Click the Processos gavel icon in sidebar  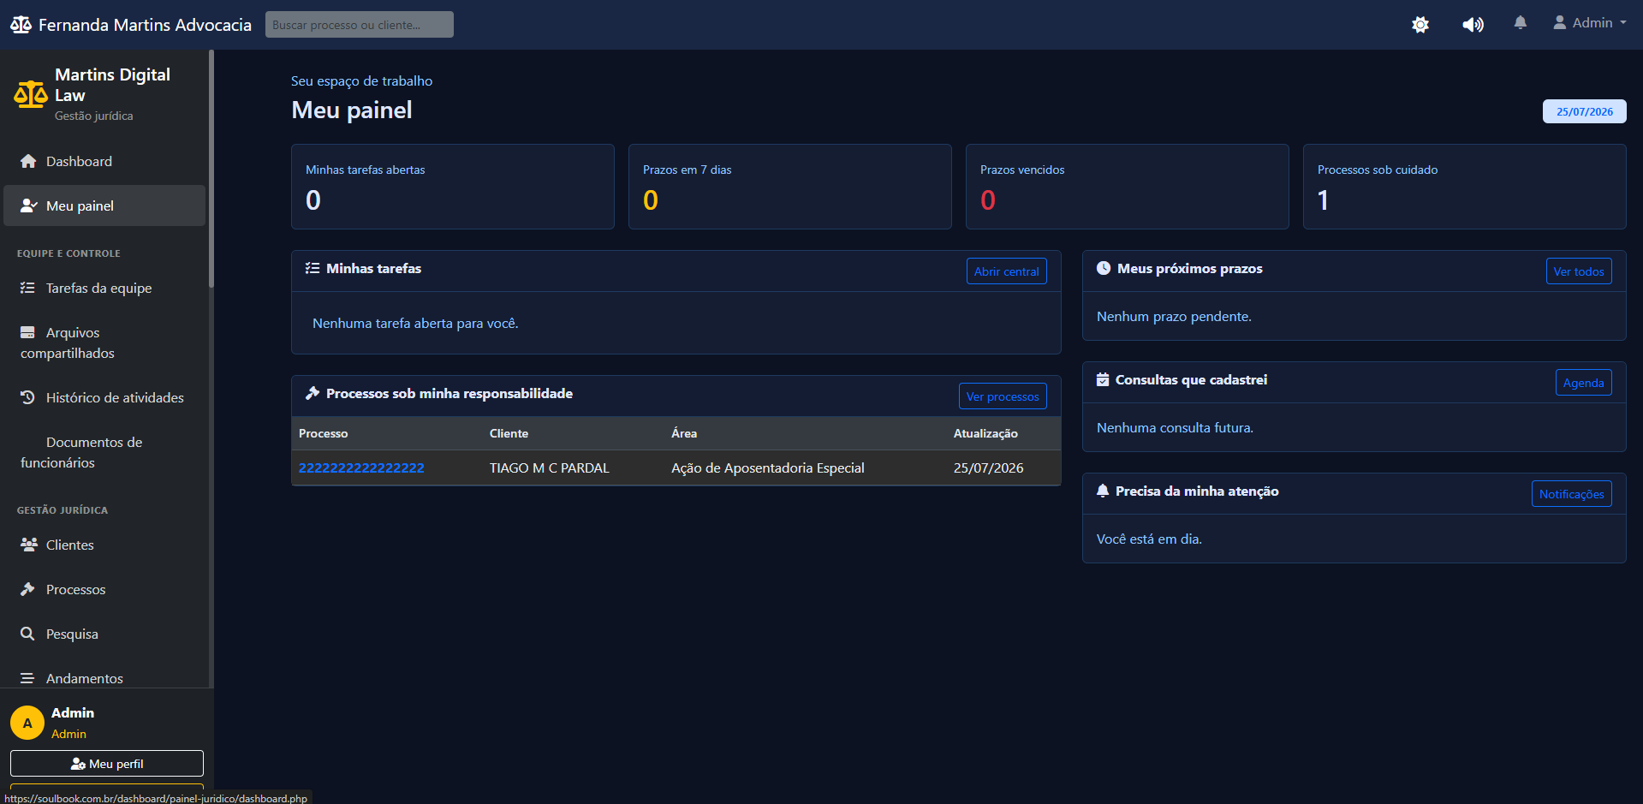point(27,589)
